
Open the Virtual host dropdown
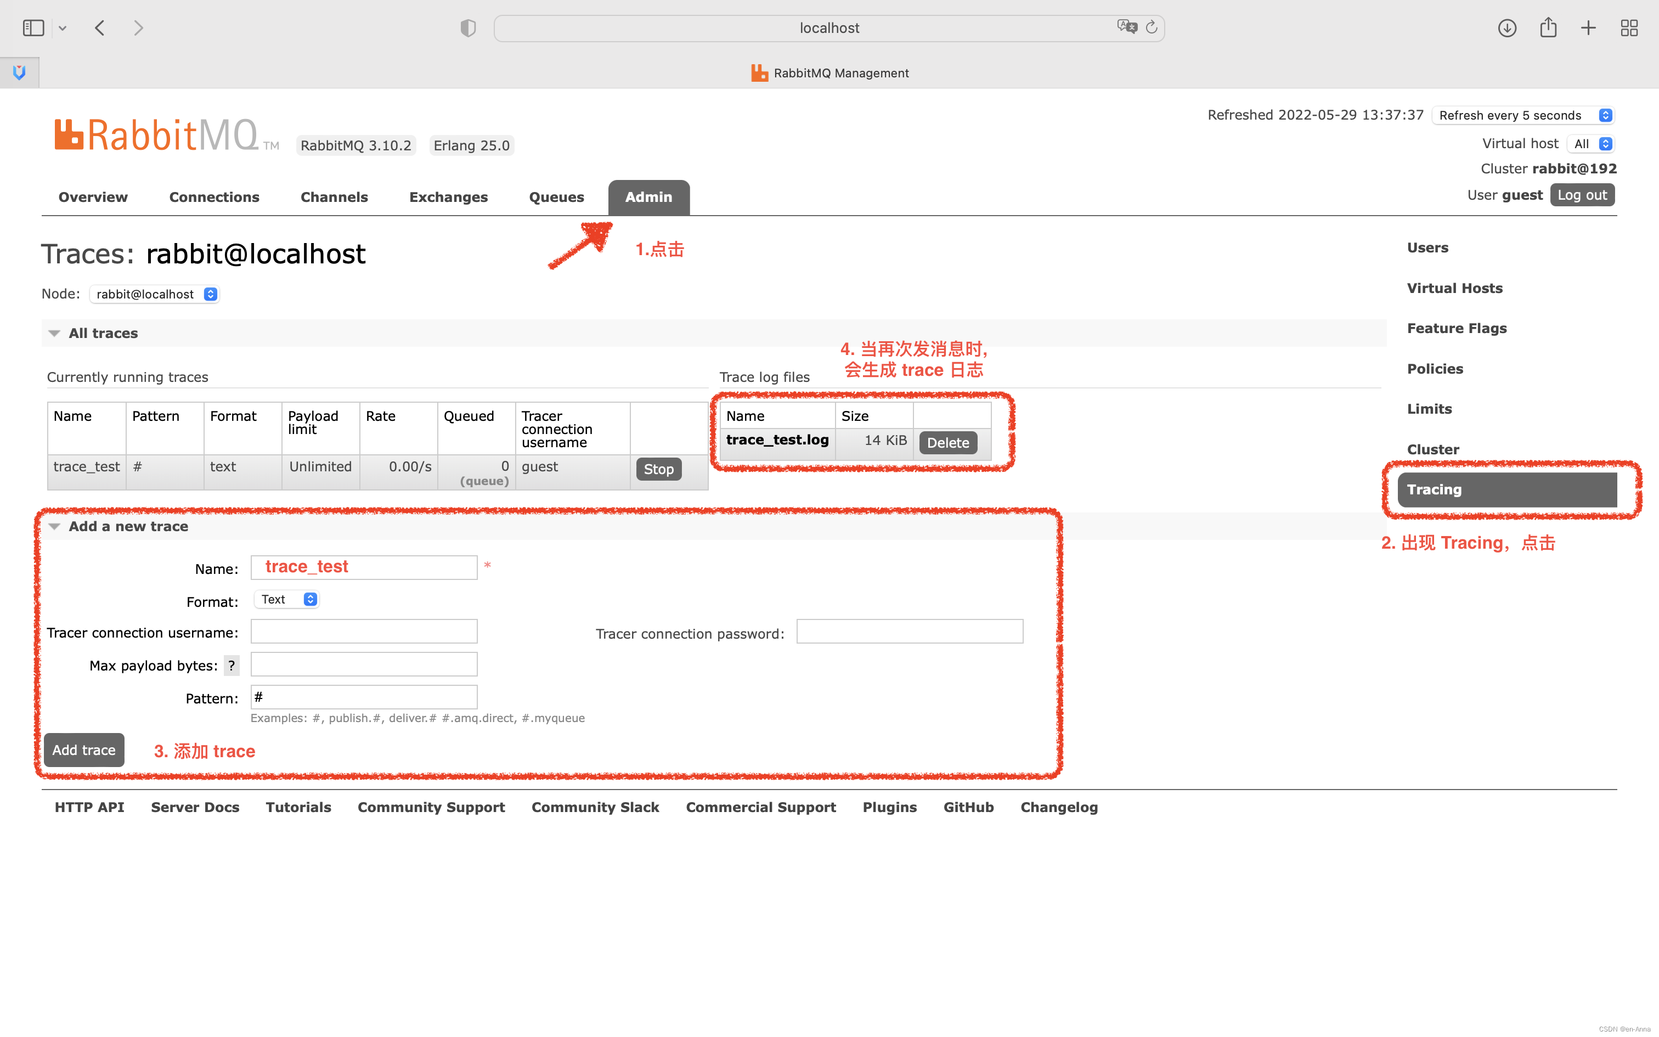tap(1591, 144)
